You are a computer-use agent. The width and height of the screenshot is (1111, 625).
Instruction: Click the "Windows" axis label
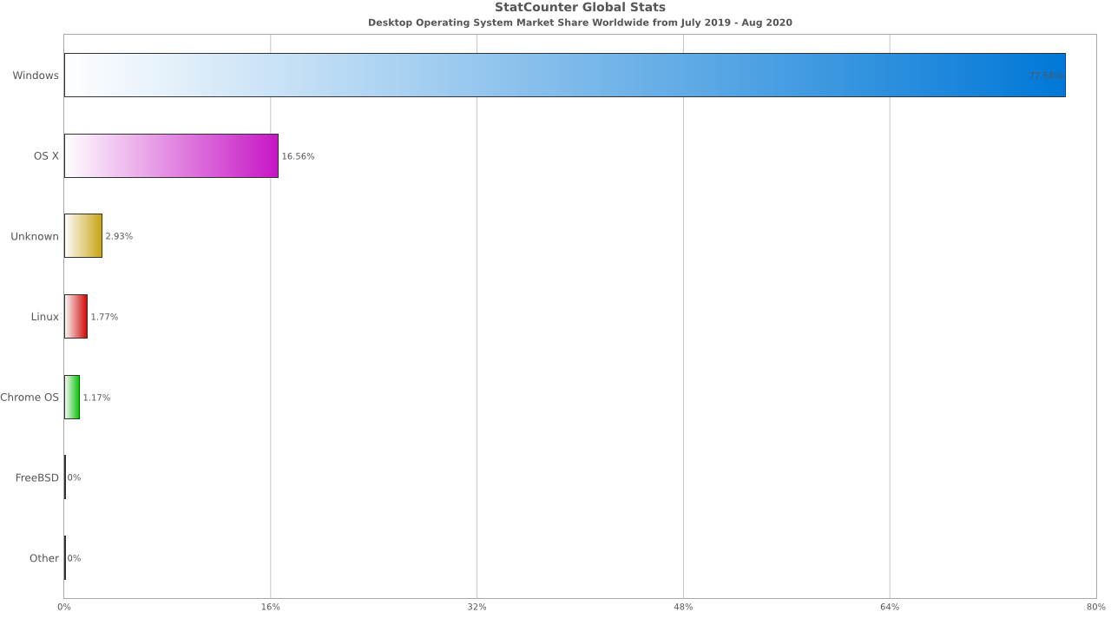[36, 76]
